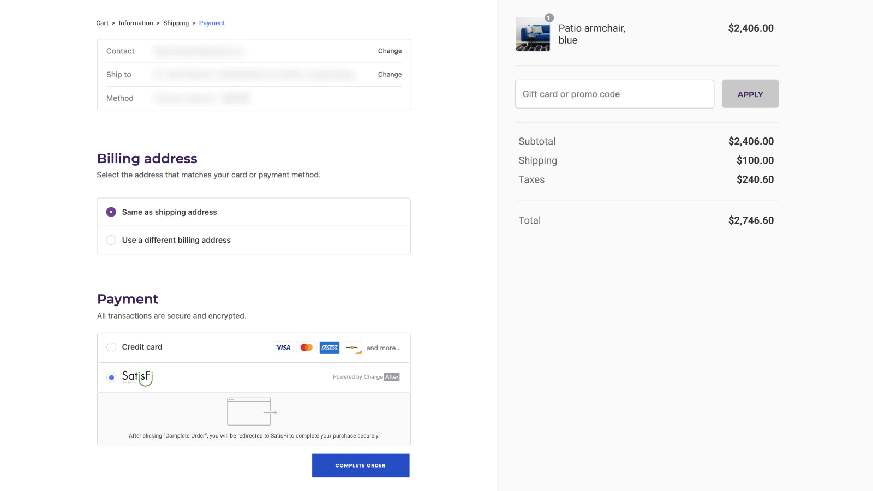Click the 'and more...' card types text
The width and height of the screenshot is (873, 491).
tap(384, 348)
